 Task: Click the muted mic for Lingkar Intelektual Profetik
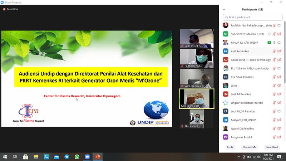point(274,103)
